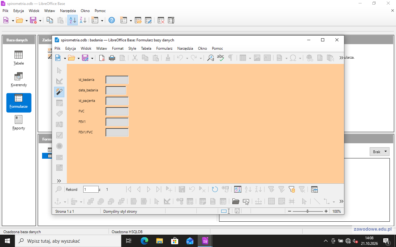Click Delete icon in main Base toolbar
The width and height of the screenshot is (396, 247).
tap(161, 20)
